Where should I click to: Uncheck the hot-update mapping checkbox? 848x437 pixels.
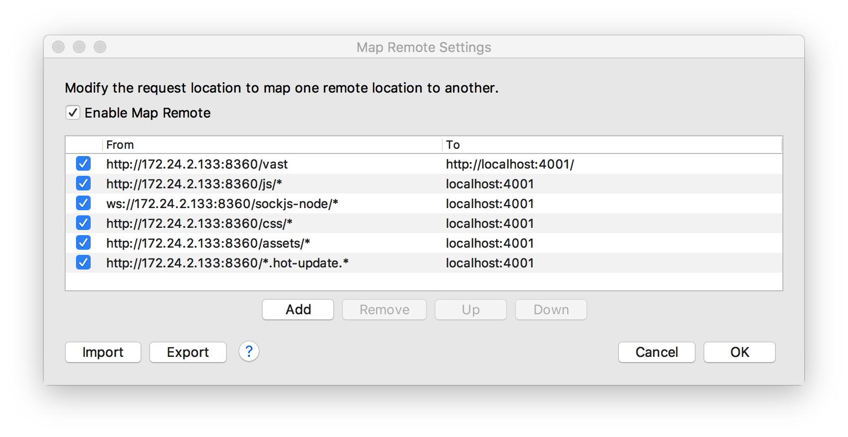click(83, 263)
